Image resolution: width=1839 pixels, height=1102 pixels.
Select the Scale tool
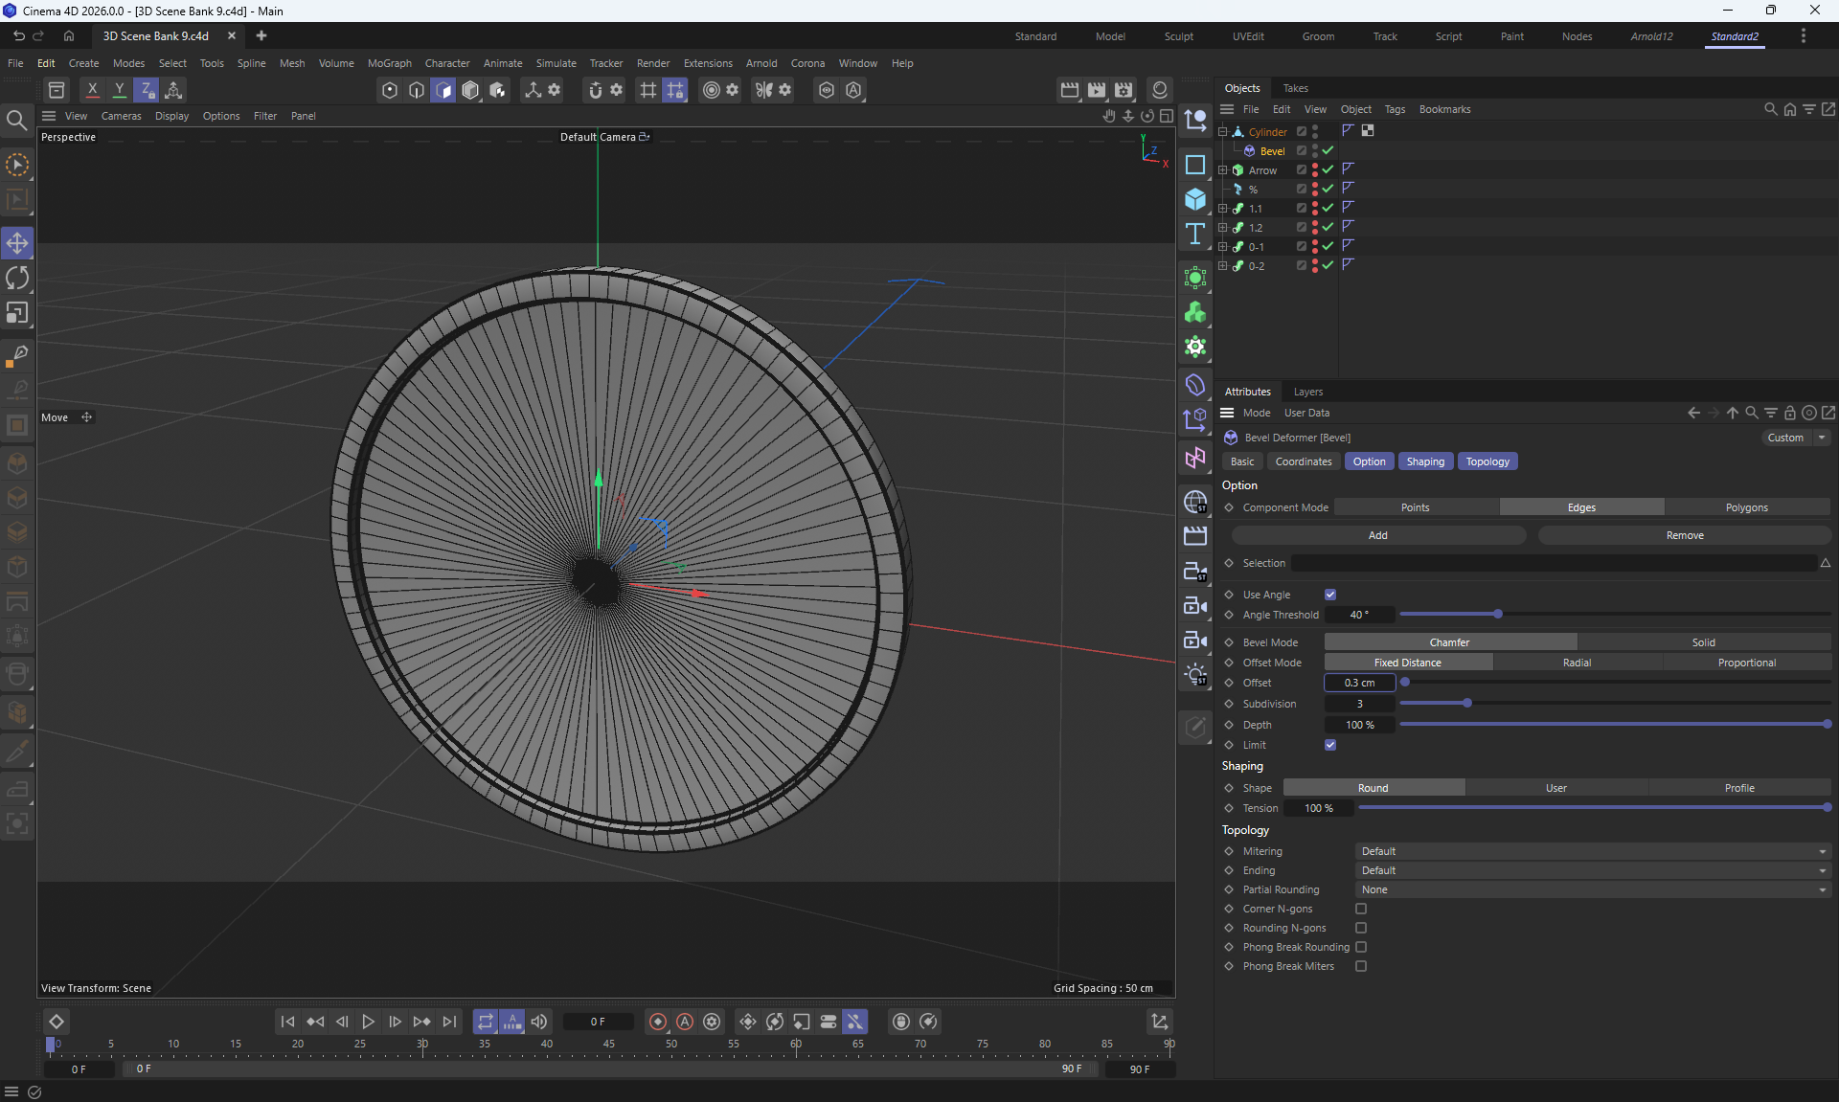click(x=17, y=314)
